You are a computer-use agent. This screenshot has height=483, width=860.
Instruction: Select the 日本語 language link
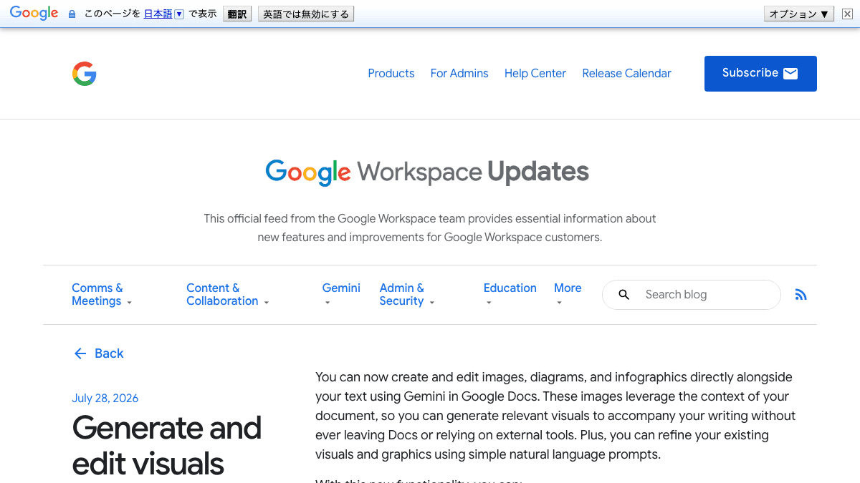tap(158, 14)
